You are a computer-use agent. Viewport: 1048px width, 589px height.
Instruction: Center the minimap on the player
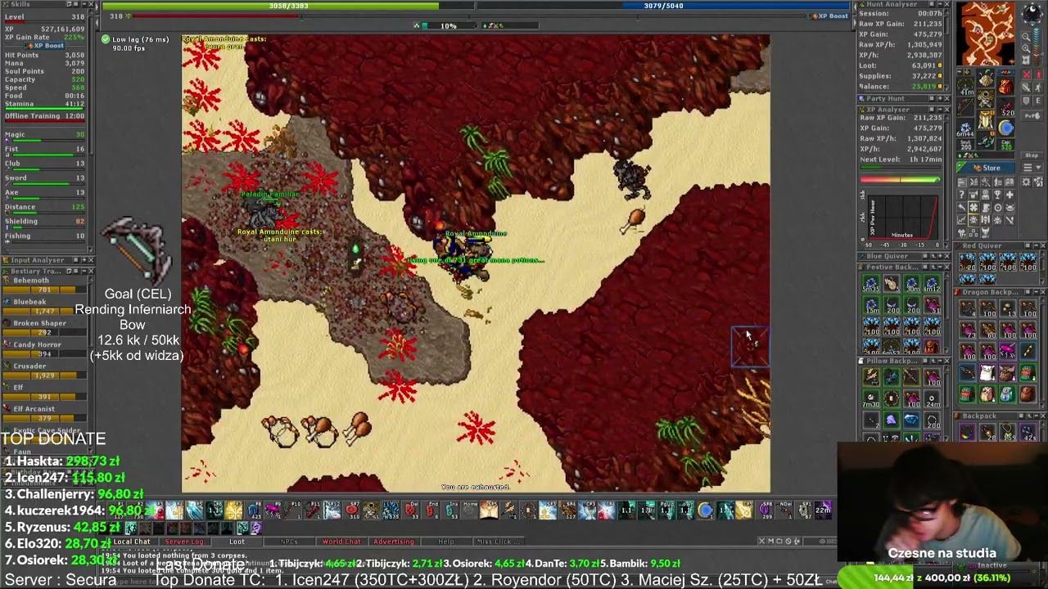point(1027,61)
